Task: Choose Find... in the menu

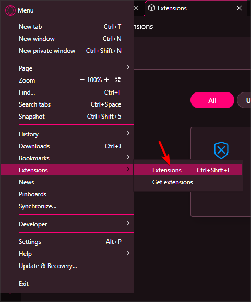Action: (67, 92)
